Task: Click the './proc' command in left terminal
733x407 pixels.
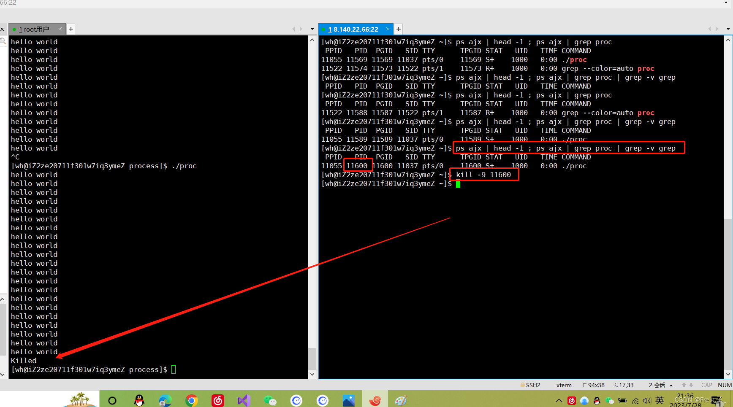Action: pyautogui.click(x=184, y=166)
